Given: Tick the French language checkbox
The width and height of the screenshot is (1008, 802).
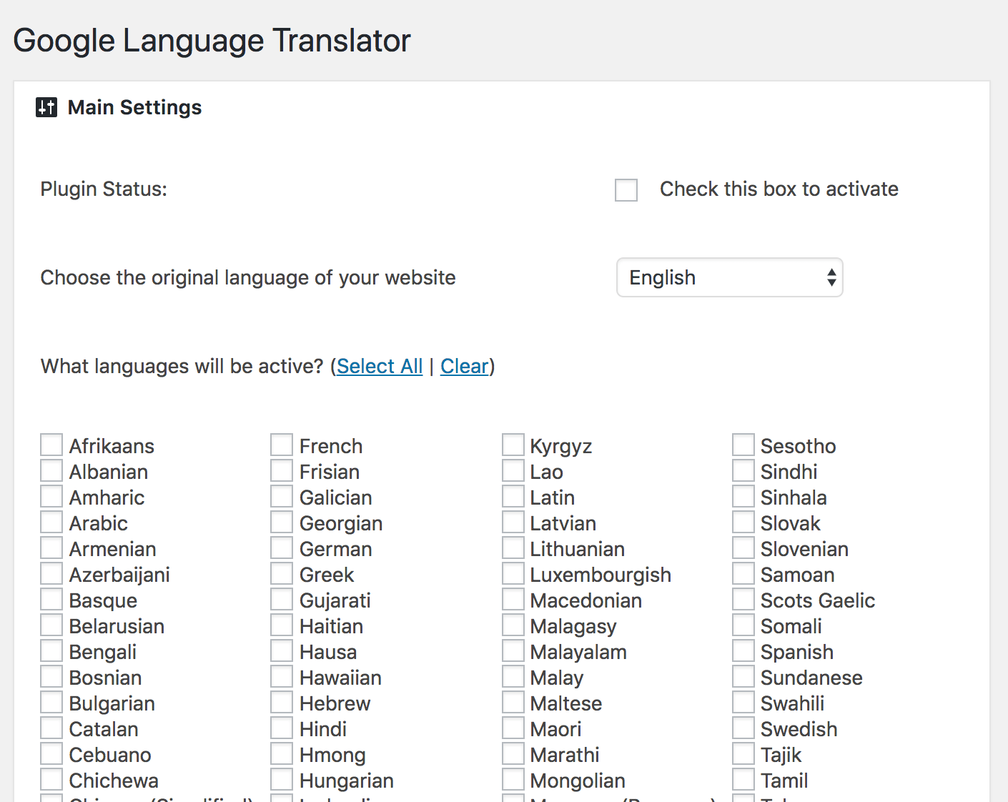Looking at the screenshot, I should coord(282,445).
